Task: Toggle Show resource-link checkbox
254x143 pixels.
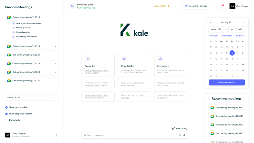Action: click(x=7, y=107)
